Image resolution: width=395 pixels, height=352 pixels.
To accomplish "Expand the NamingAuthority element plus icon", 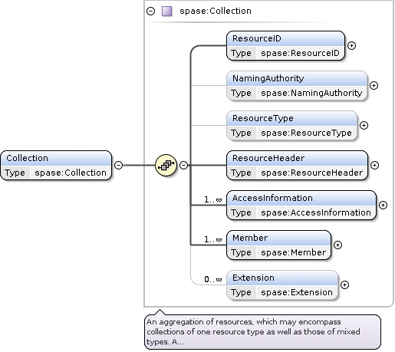I will click(x=374, y=85).
